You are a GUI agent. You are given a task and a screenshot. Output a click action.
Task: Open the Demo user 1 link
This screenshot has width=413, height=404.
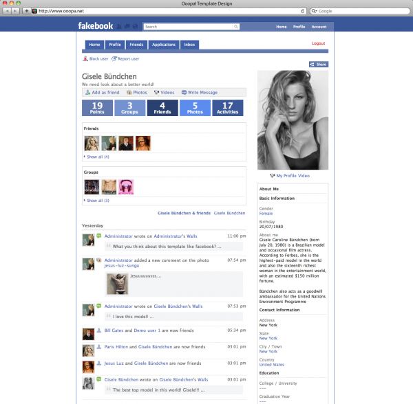(x=147, y=330)
